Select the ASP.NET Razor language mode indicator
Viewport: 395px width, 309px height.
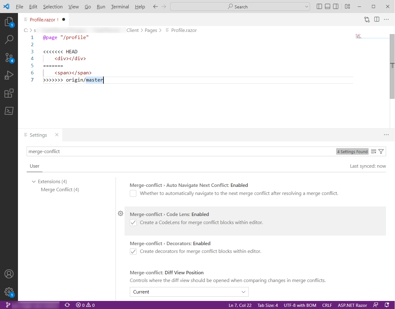(352, 305)
